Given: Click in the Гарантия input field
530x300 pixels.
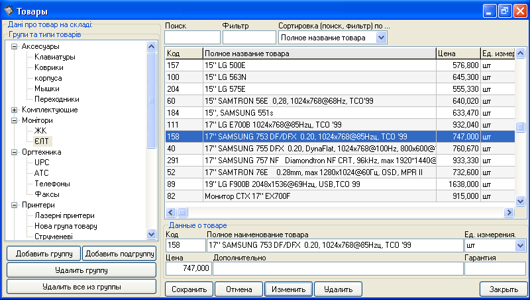Looking at the screenshot, I should pyautogui.click(x=495, y=268).
